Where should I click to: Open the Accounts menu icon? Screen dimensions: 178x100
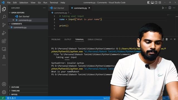pos(4,84)
